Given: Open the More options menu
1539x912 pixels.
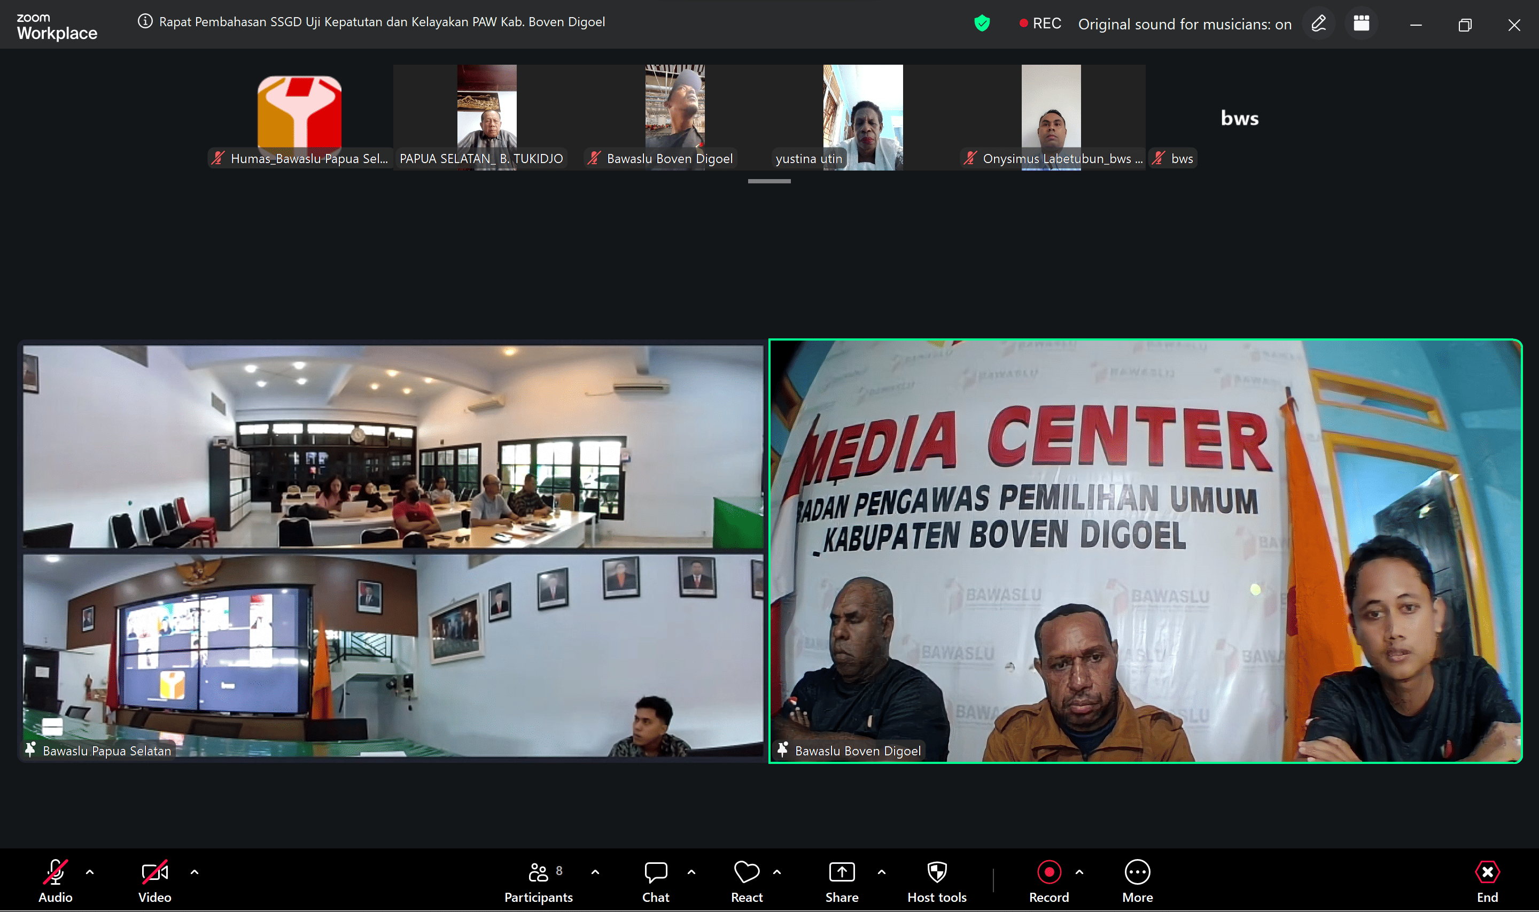Looking at the screenshot, I should (1137, 882).
